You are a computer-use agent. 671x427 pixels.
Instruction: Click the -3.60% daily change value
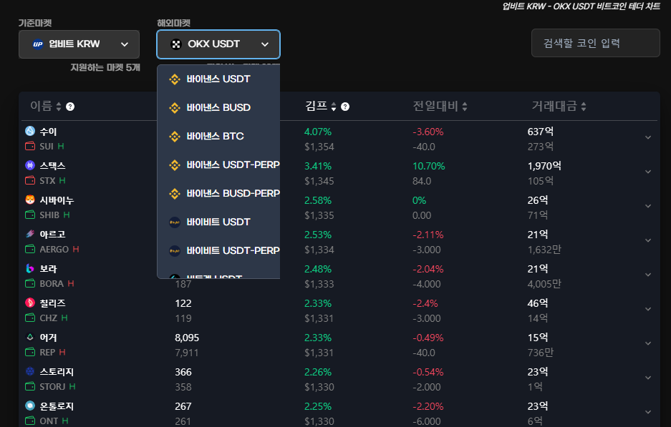tap(428, 132)
